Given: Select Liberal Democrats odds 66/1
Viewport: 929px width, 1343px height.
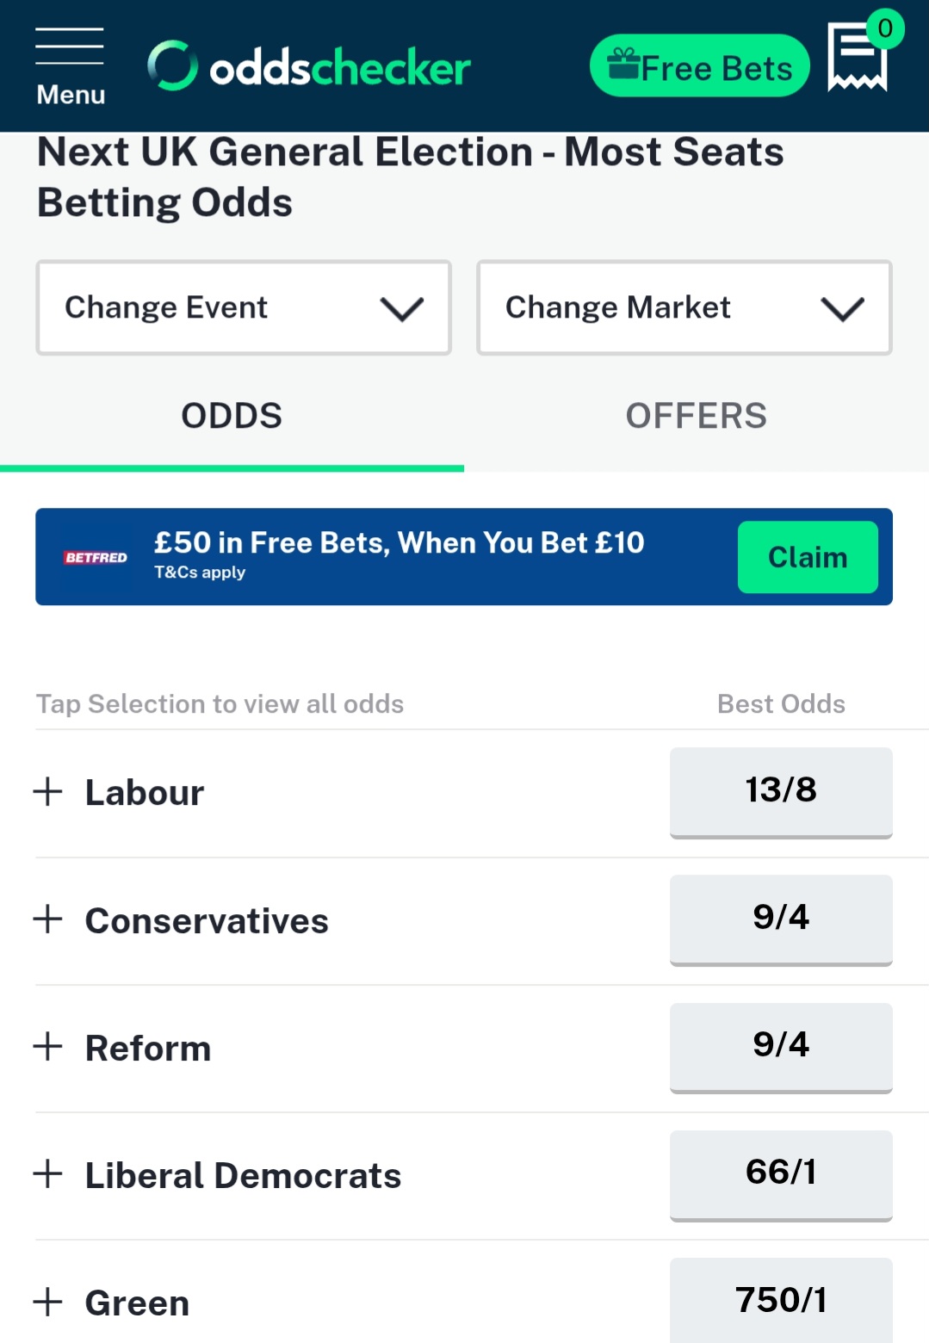Looking at the screenshot, I should click(x=781, y=1174).
